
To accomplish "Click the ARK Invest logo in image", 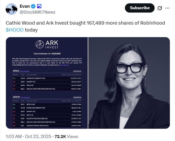I will tap(47, 45).
